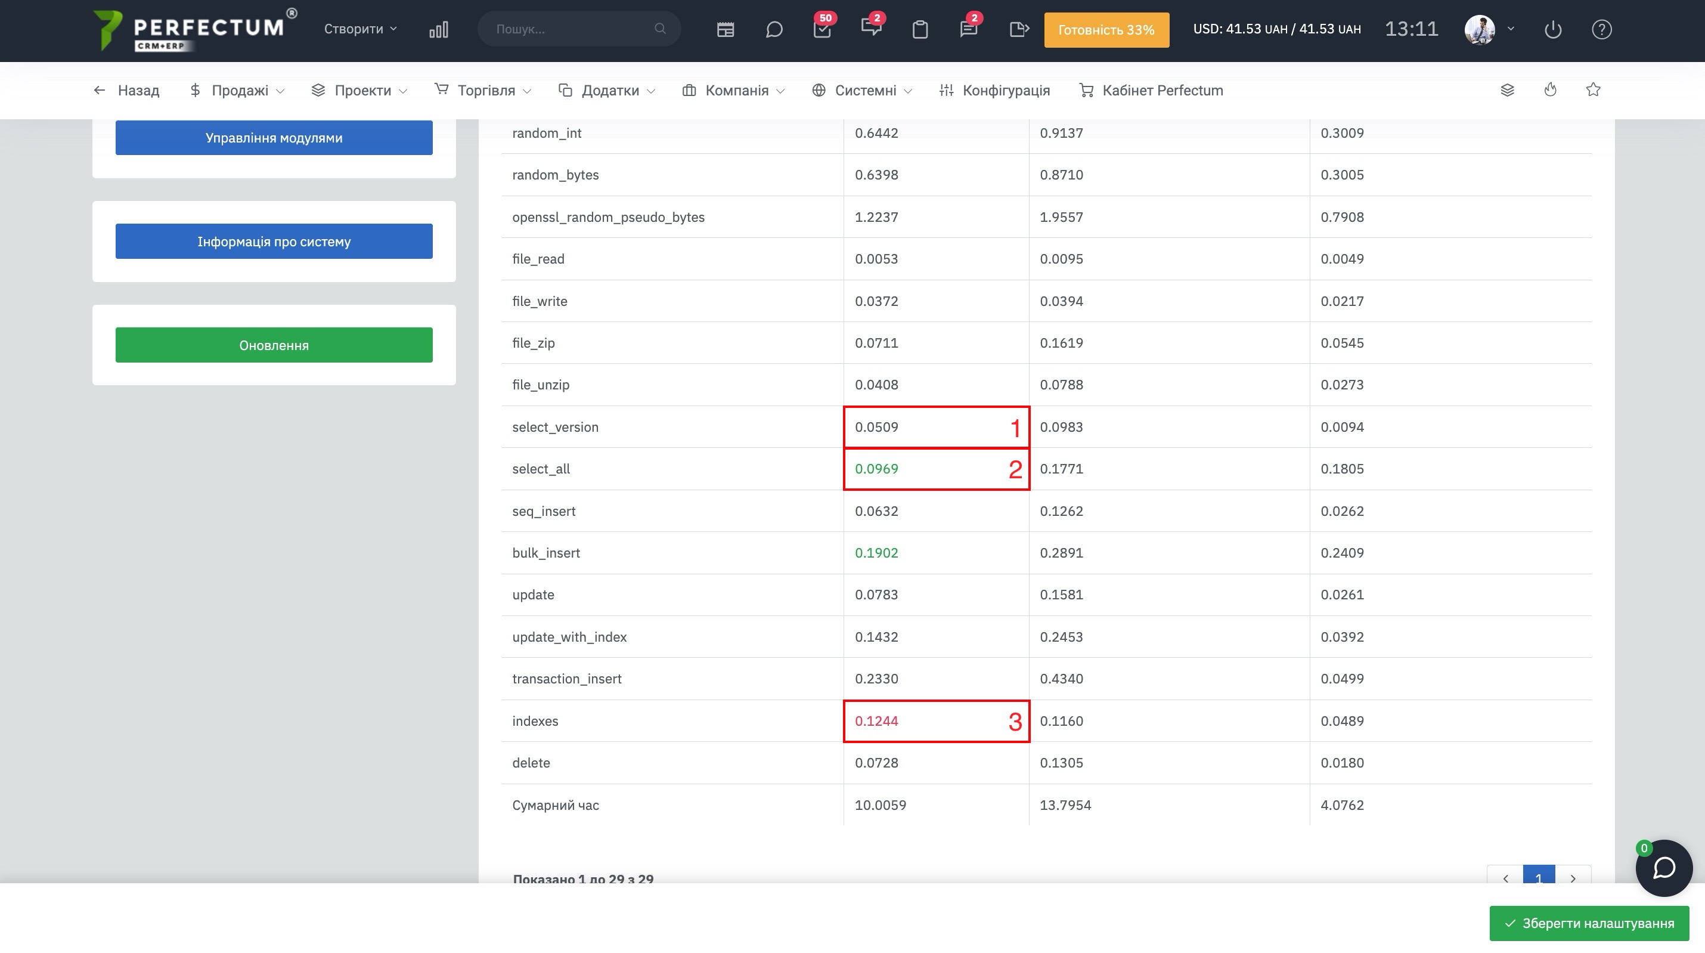1705x953 pixels.
Task: Open the statistics bar chart icon
Action: click(x=438, y=29)
